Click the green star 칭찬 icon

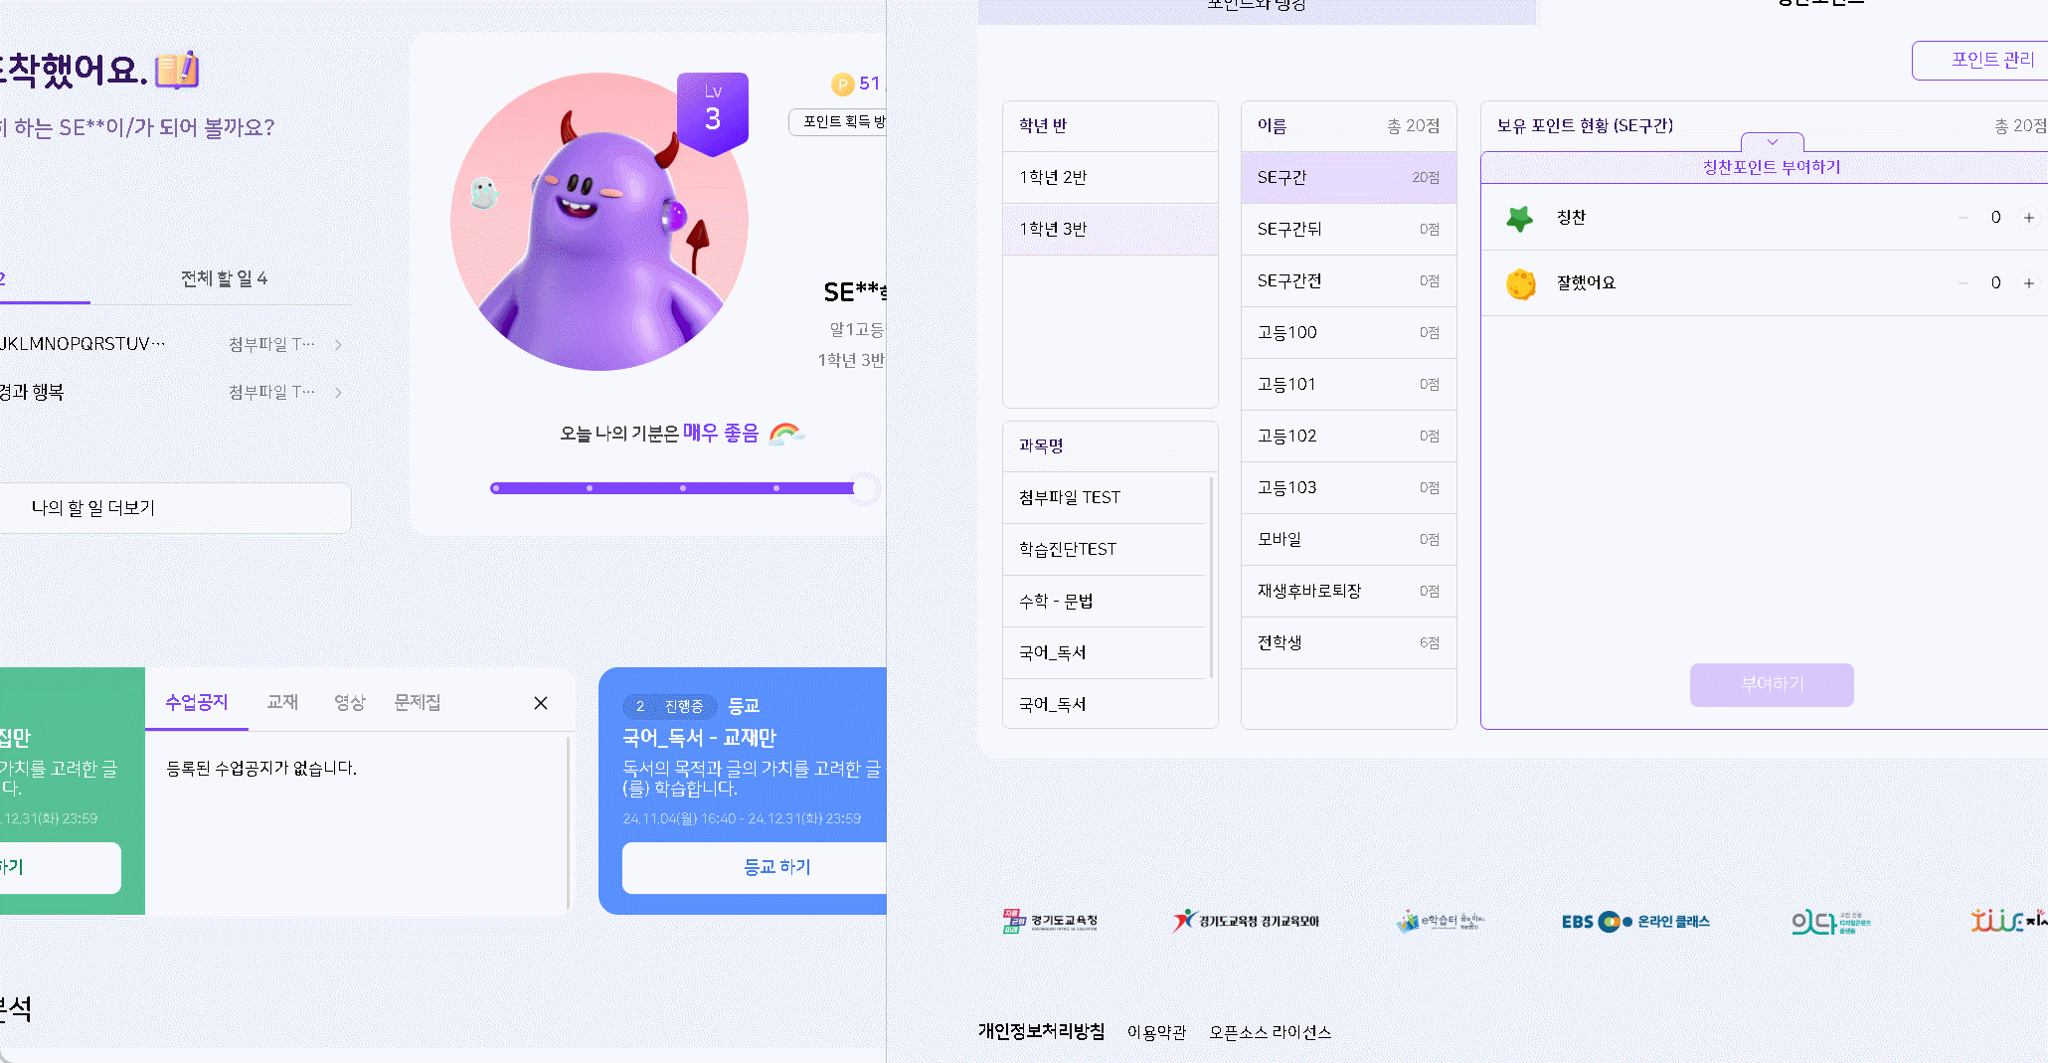pyautogui.click(x=1519, y=218)
